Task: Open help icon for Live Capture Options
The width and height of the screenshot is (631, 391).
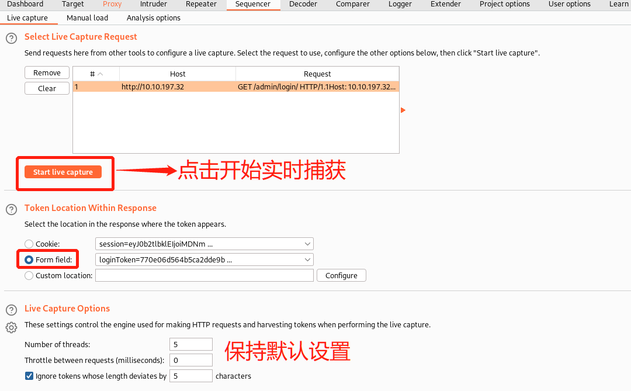Action: coord(11,310)
